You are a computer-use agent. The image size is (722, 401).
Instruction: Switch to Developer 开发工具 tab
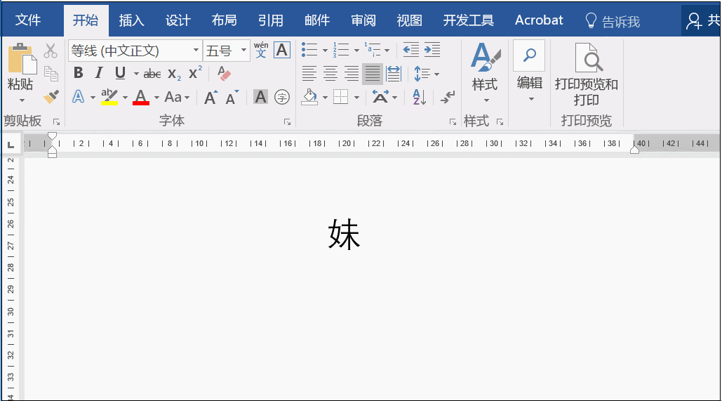[468, 20]
